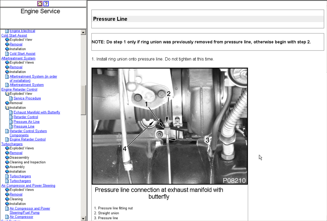Image resolution: width=327 pixels, height=221 pixels.
Task: Open the Engine Retarder Control section heading
Action: click(19, 90)
